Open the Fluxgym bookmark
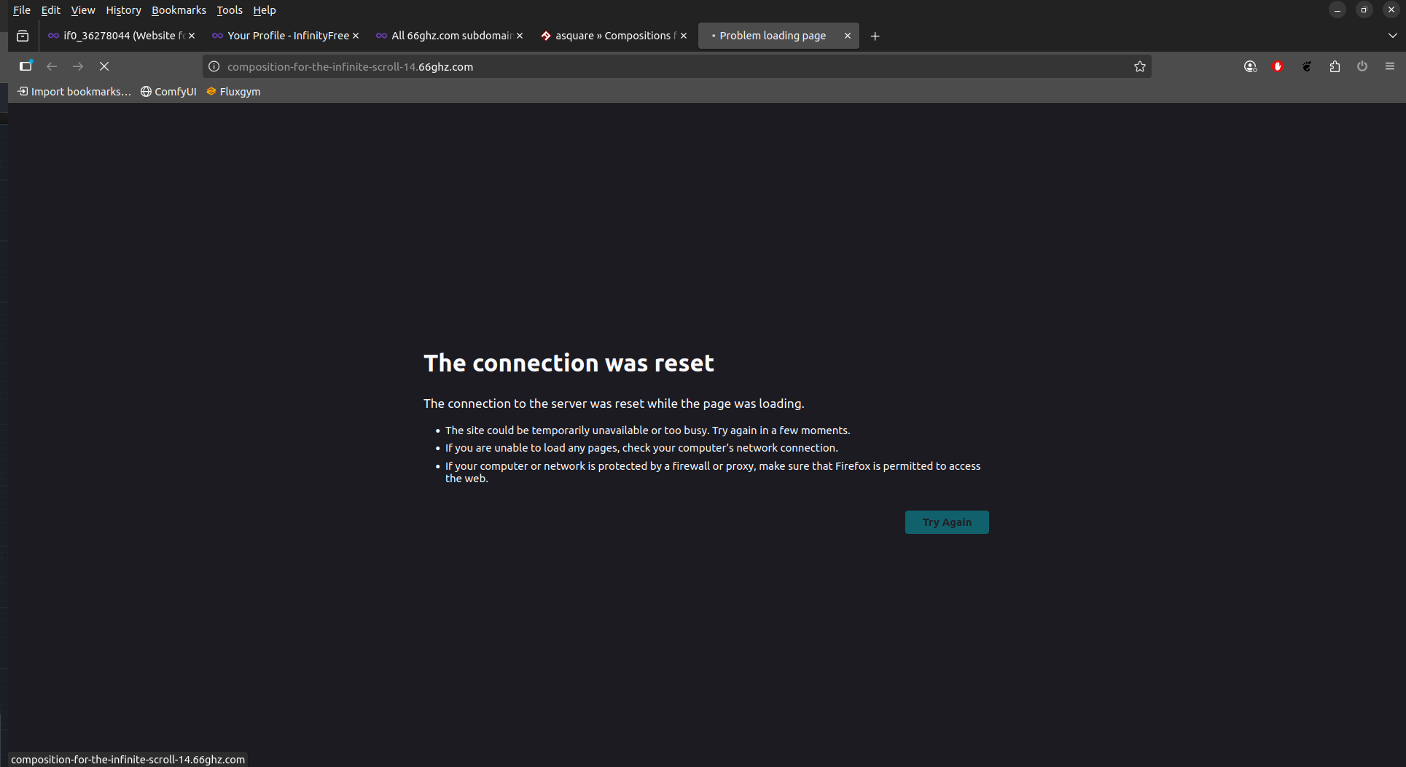The image size is (1406, 767). (233, 92)
